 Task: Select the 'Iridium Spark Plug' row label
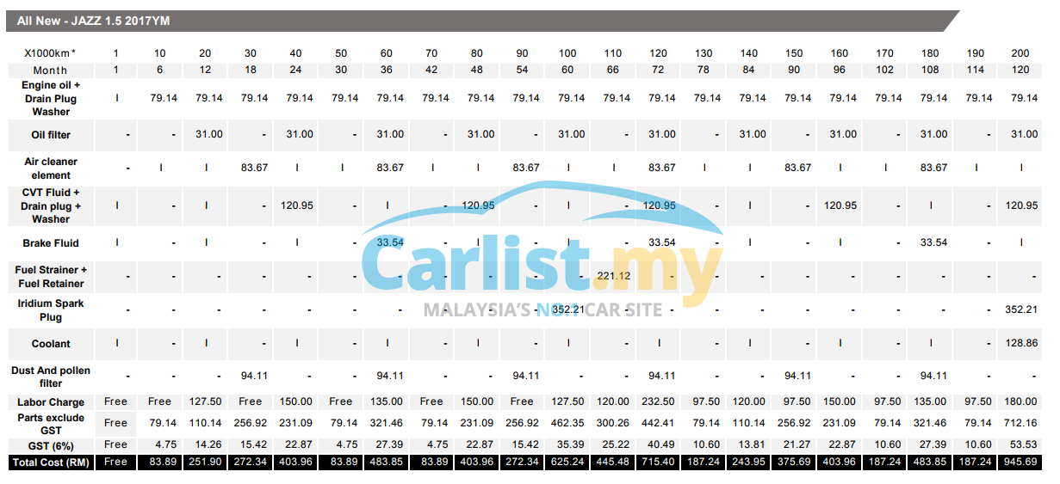51,310
